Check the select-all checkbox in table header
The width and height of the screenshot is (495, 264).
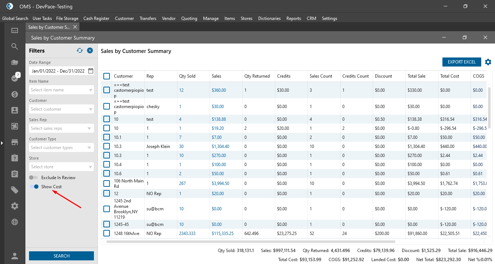tap(107, 76)
